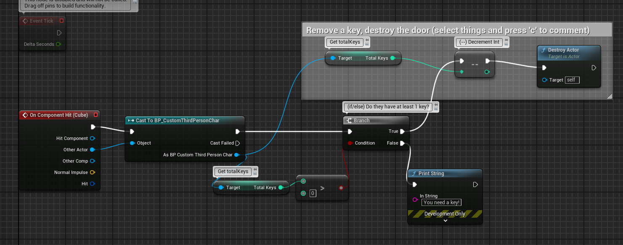Edit the 0 value in the greater-than node
Viewport: 623px width, 245px height.
tap(313, 193)
